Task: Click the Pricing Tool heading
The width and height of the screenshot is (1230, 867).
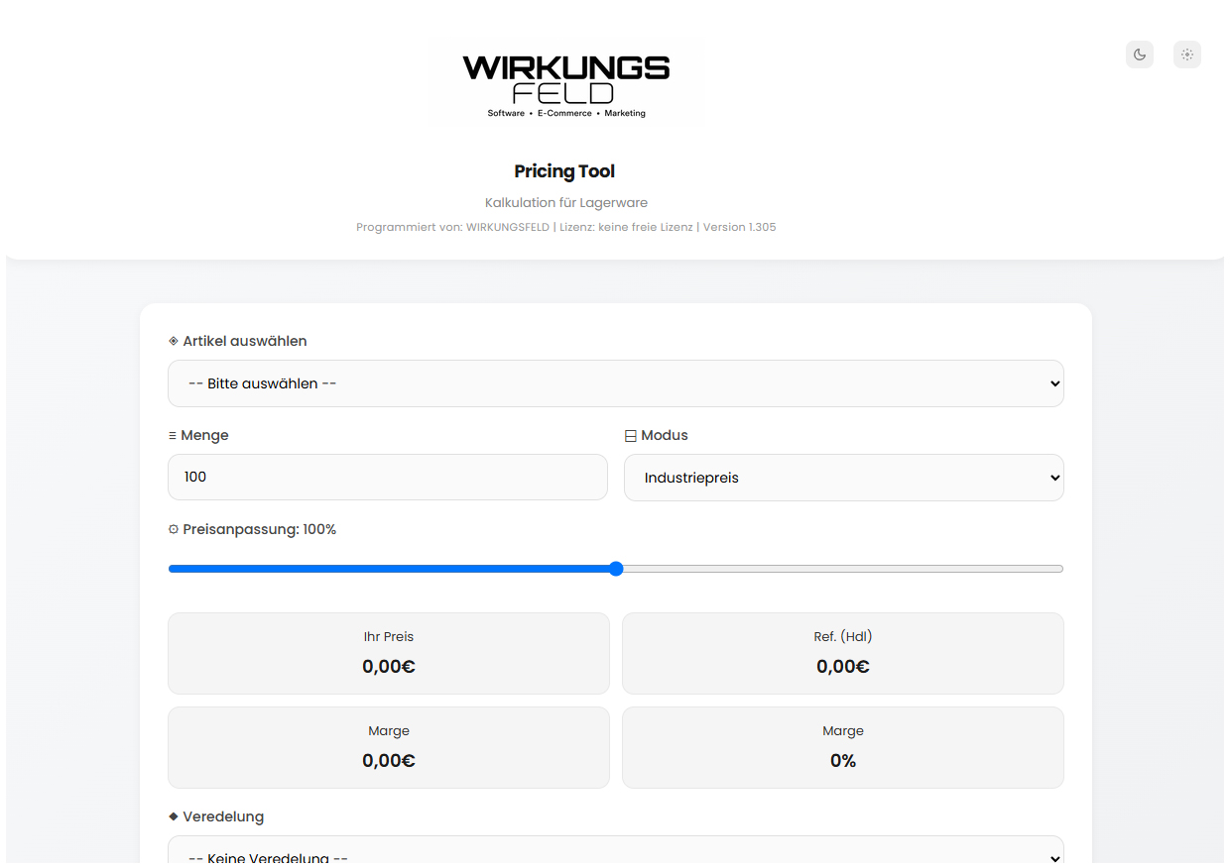Action: [x=564, y=171]
